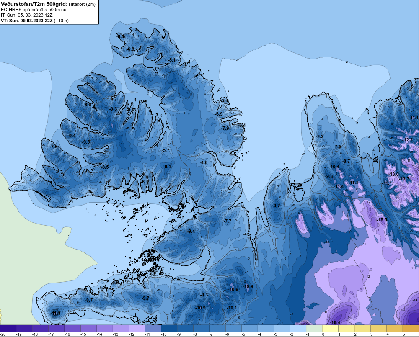This screenshot has height=337, width=419.
Task: Click the -6.8 temperature label
Action: (x=130, y=49)
